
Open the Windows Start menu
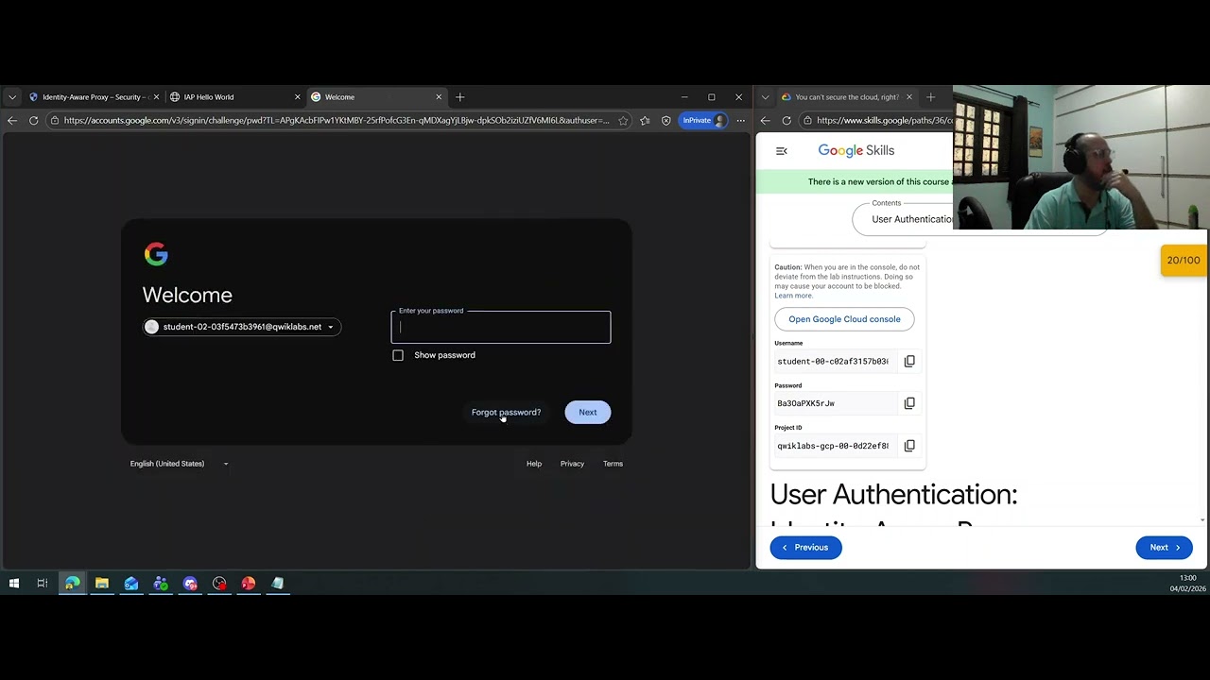coord(14,584)
